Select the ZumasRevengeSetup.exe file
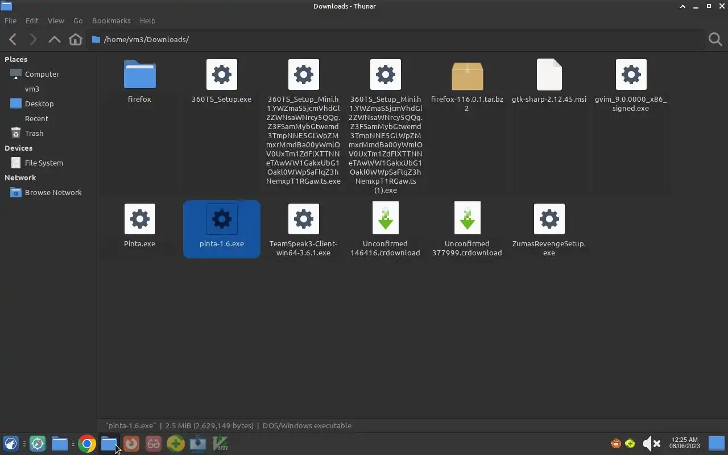Viewport: 728px width, 455px height. pos(549,230)
